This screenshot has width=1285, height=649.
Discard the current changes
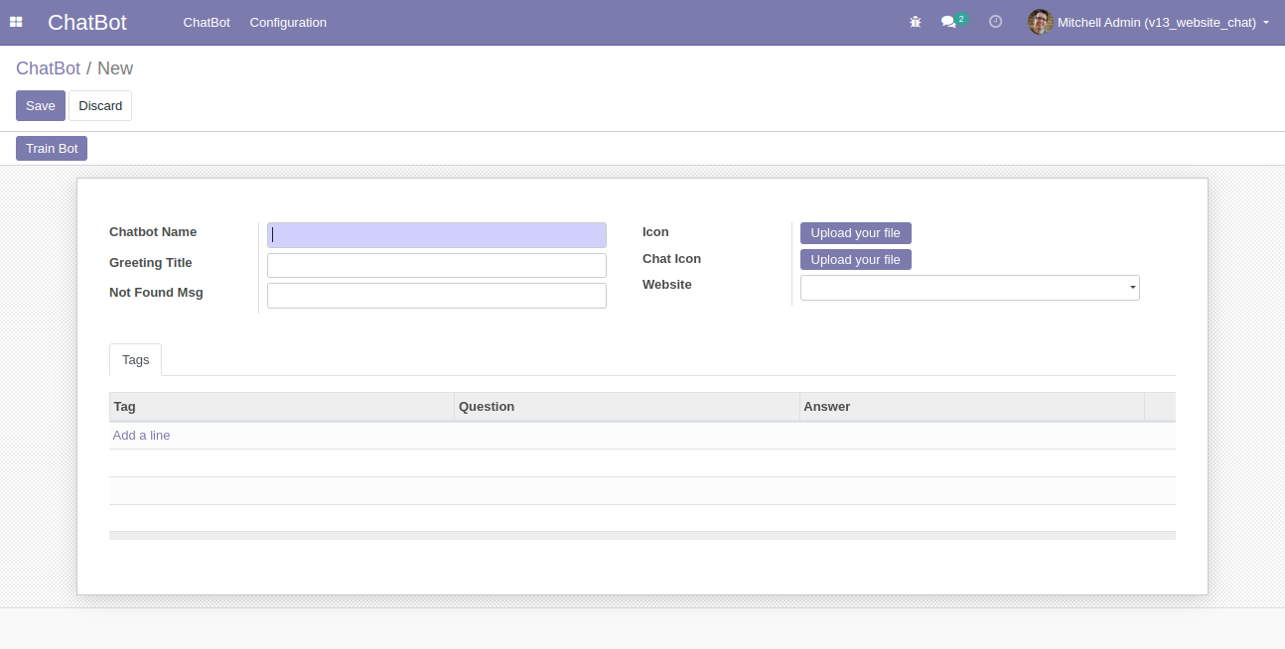pyautogui.click(x=99, y=105)
